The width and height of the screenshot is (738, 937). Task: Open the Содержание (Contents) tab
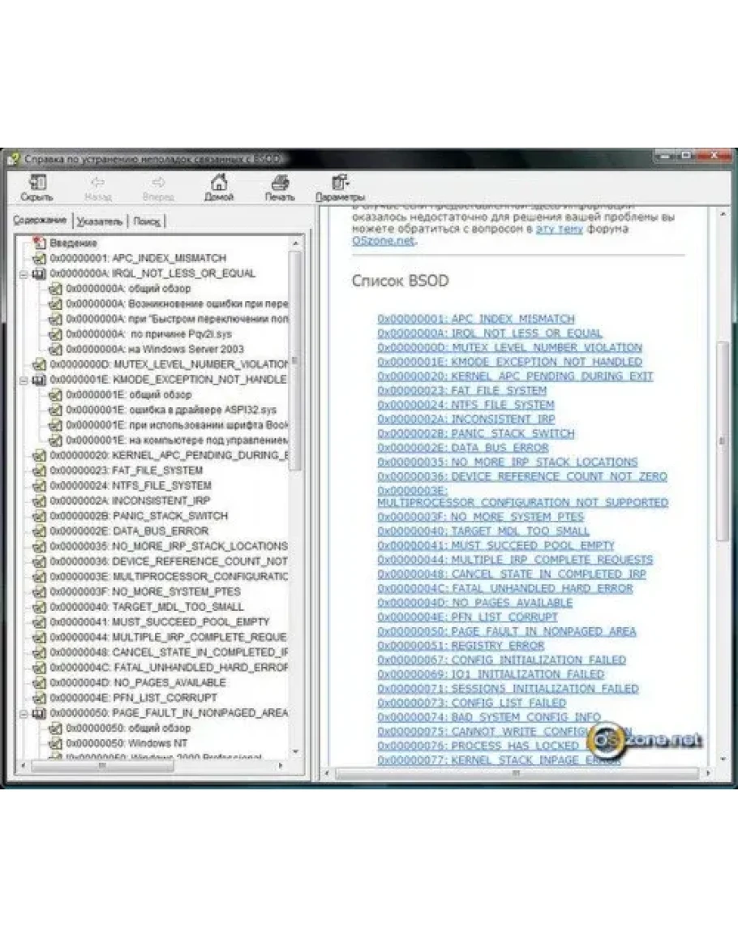[40, 221]
